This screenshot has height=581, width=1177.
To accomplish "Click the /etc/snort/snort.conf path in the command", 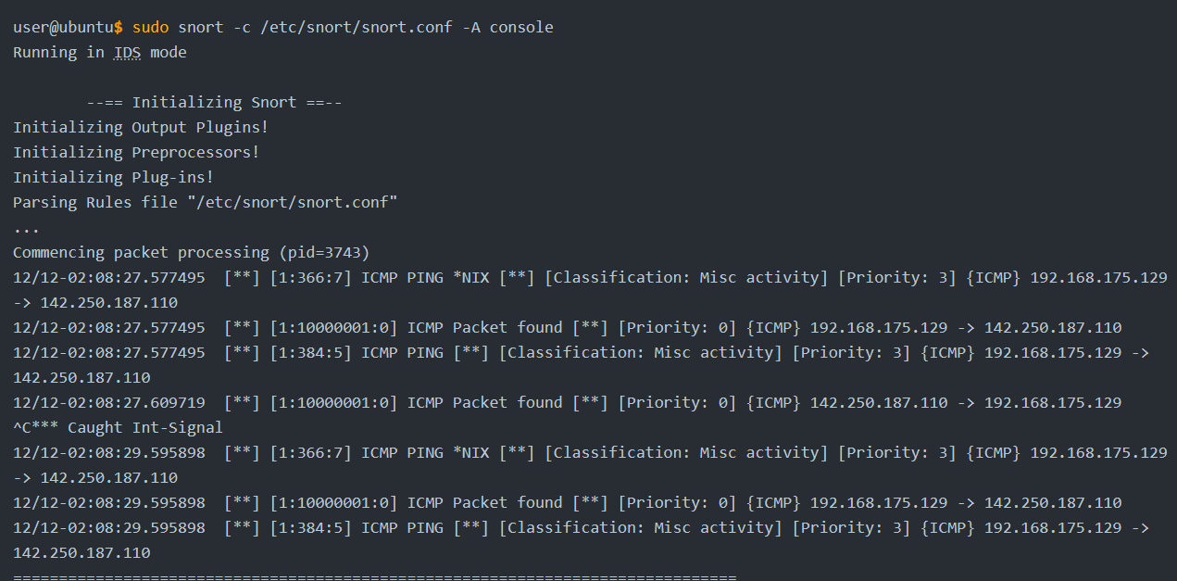I will (x=357, y=27).
